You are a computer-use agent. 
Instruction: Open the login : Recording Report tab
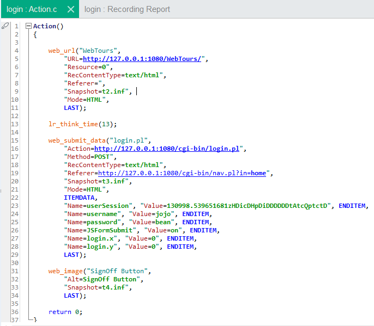click(x=127, y=9)
